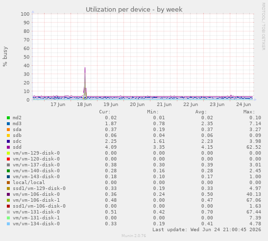Screen dimensions: 268x241
Task: Click the vm/vm-106-disk-0 label
Action: point(36,194)
